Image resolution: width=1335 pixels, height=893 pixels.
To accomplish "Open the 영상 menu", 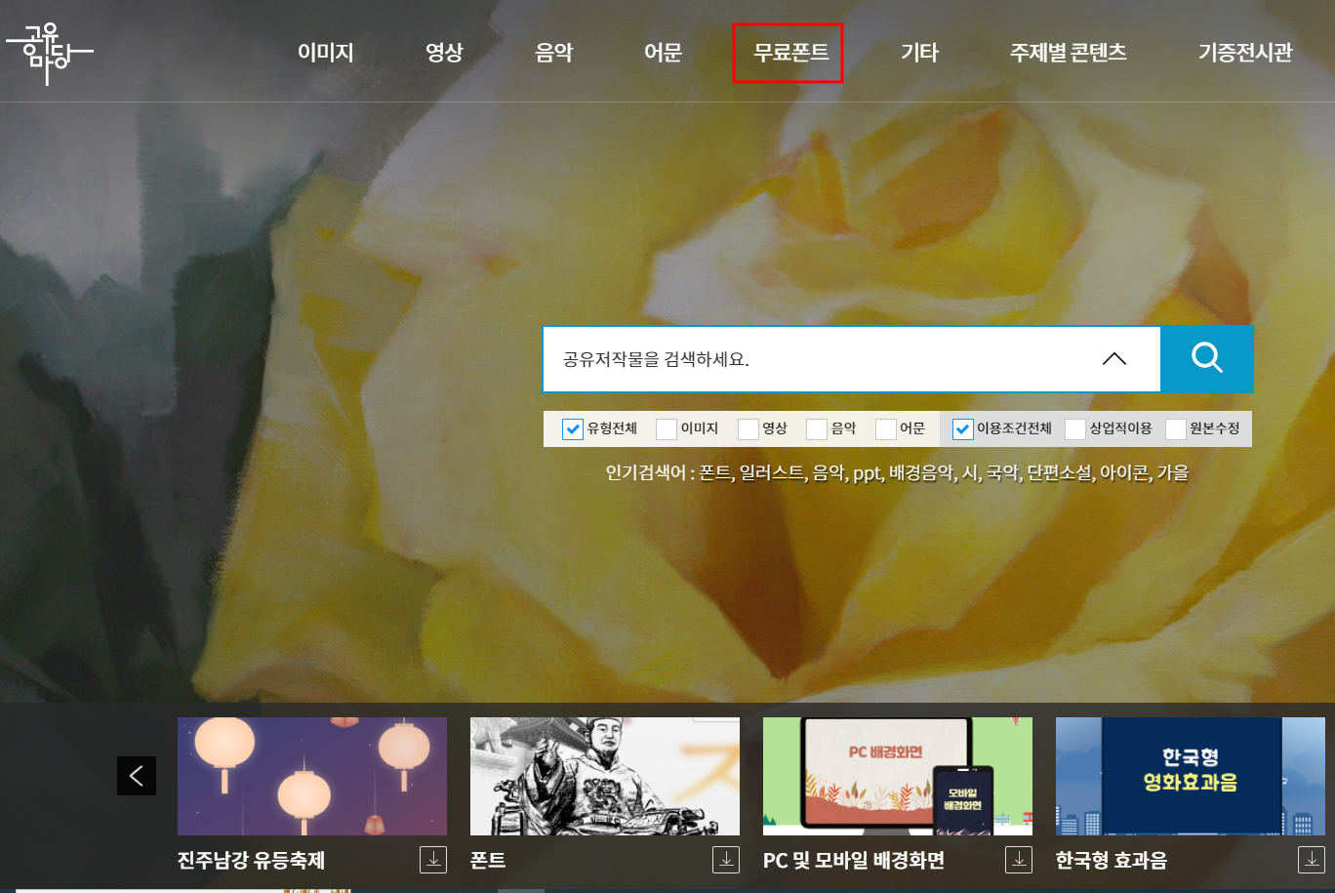I will click(444, 53).
